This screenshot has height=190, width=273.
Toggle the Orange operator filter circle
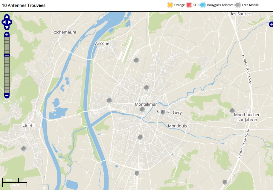point(170,5)
